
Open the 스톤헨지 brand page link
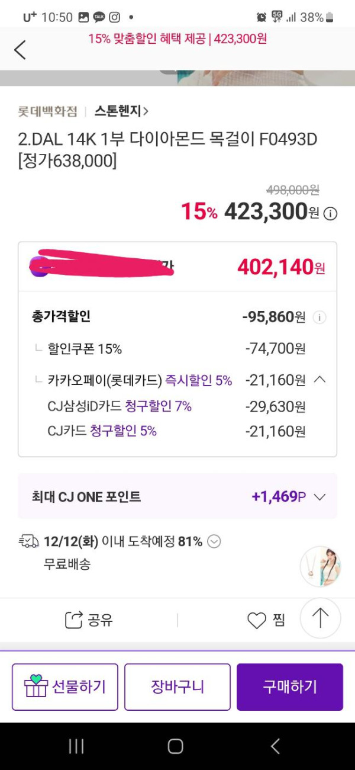point(121,111)
